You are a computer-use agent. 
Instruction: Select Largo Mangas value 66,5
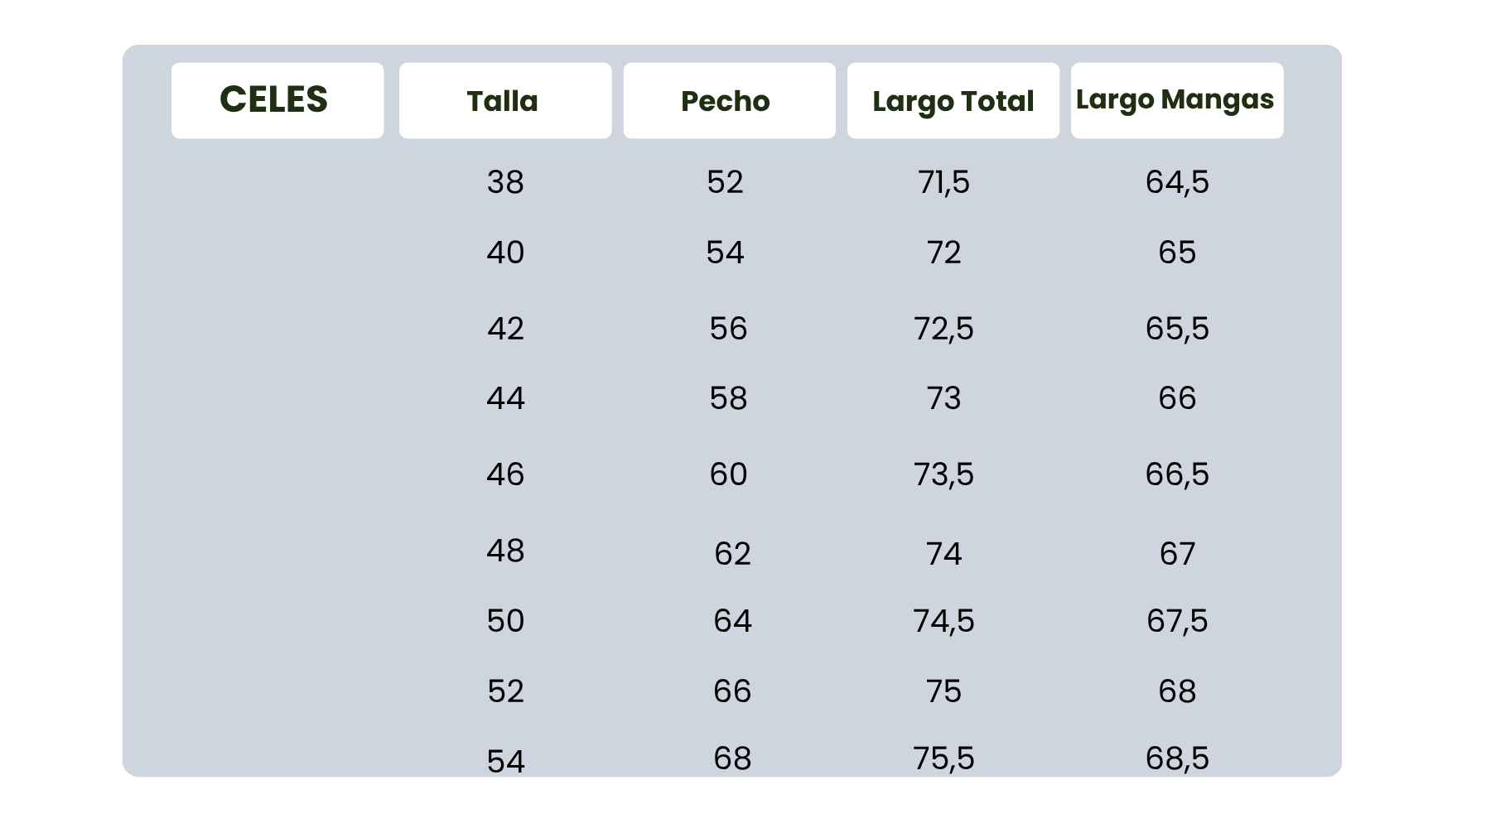point(1177,474)
